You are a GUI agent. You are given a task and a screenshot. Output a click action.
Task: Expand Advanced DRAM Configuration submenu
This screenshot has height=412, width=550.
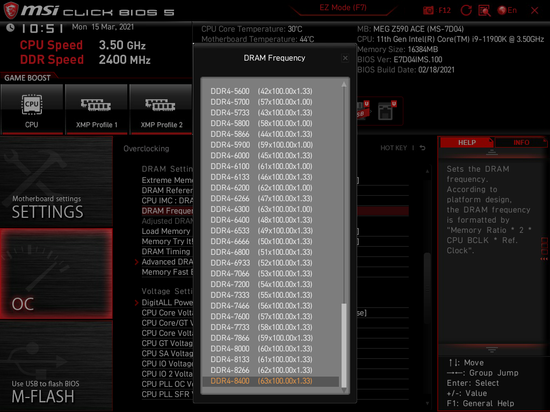point(167,262)
